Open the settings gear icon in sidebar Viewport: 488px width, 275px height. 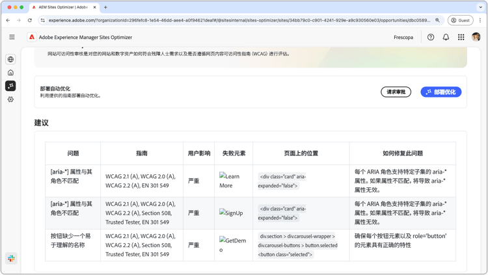point(10,99)
